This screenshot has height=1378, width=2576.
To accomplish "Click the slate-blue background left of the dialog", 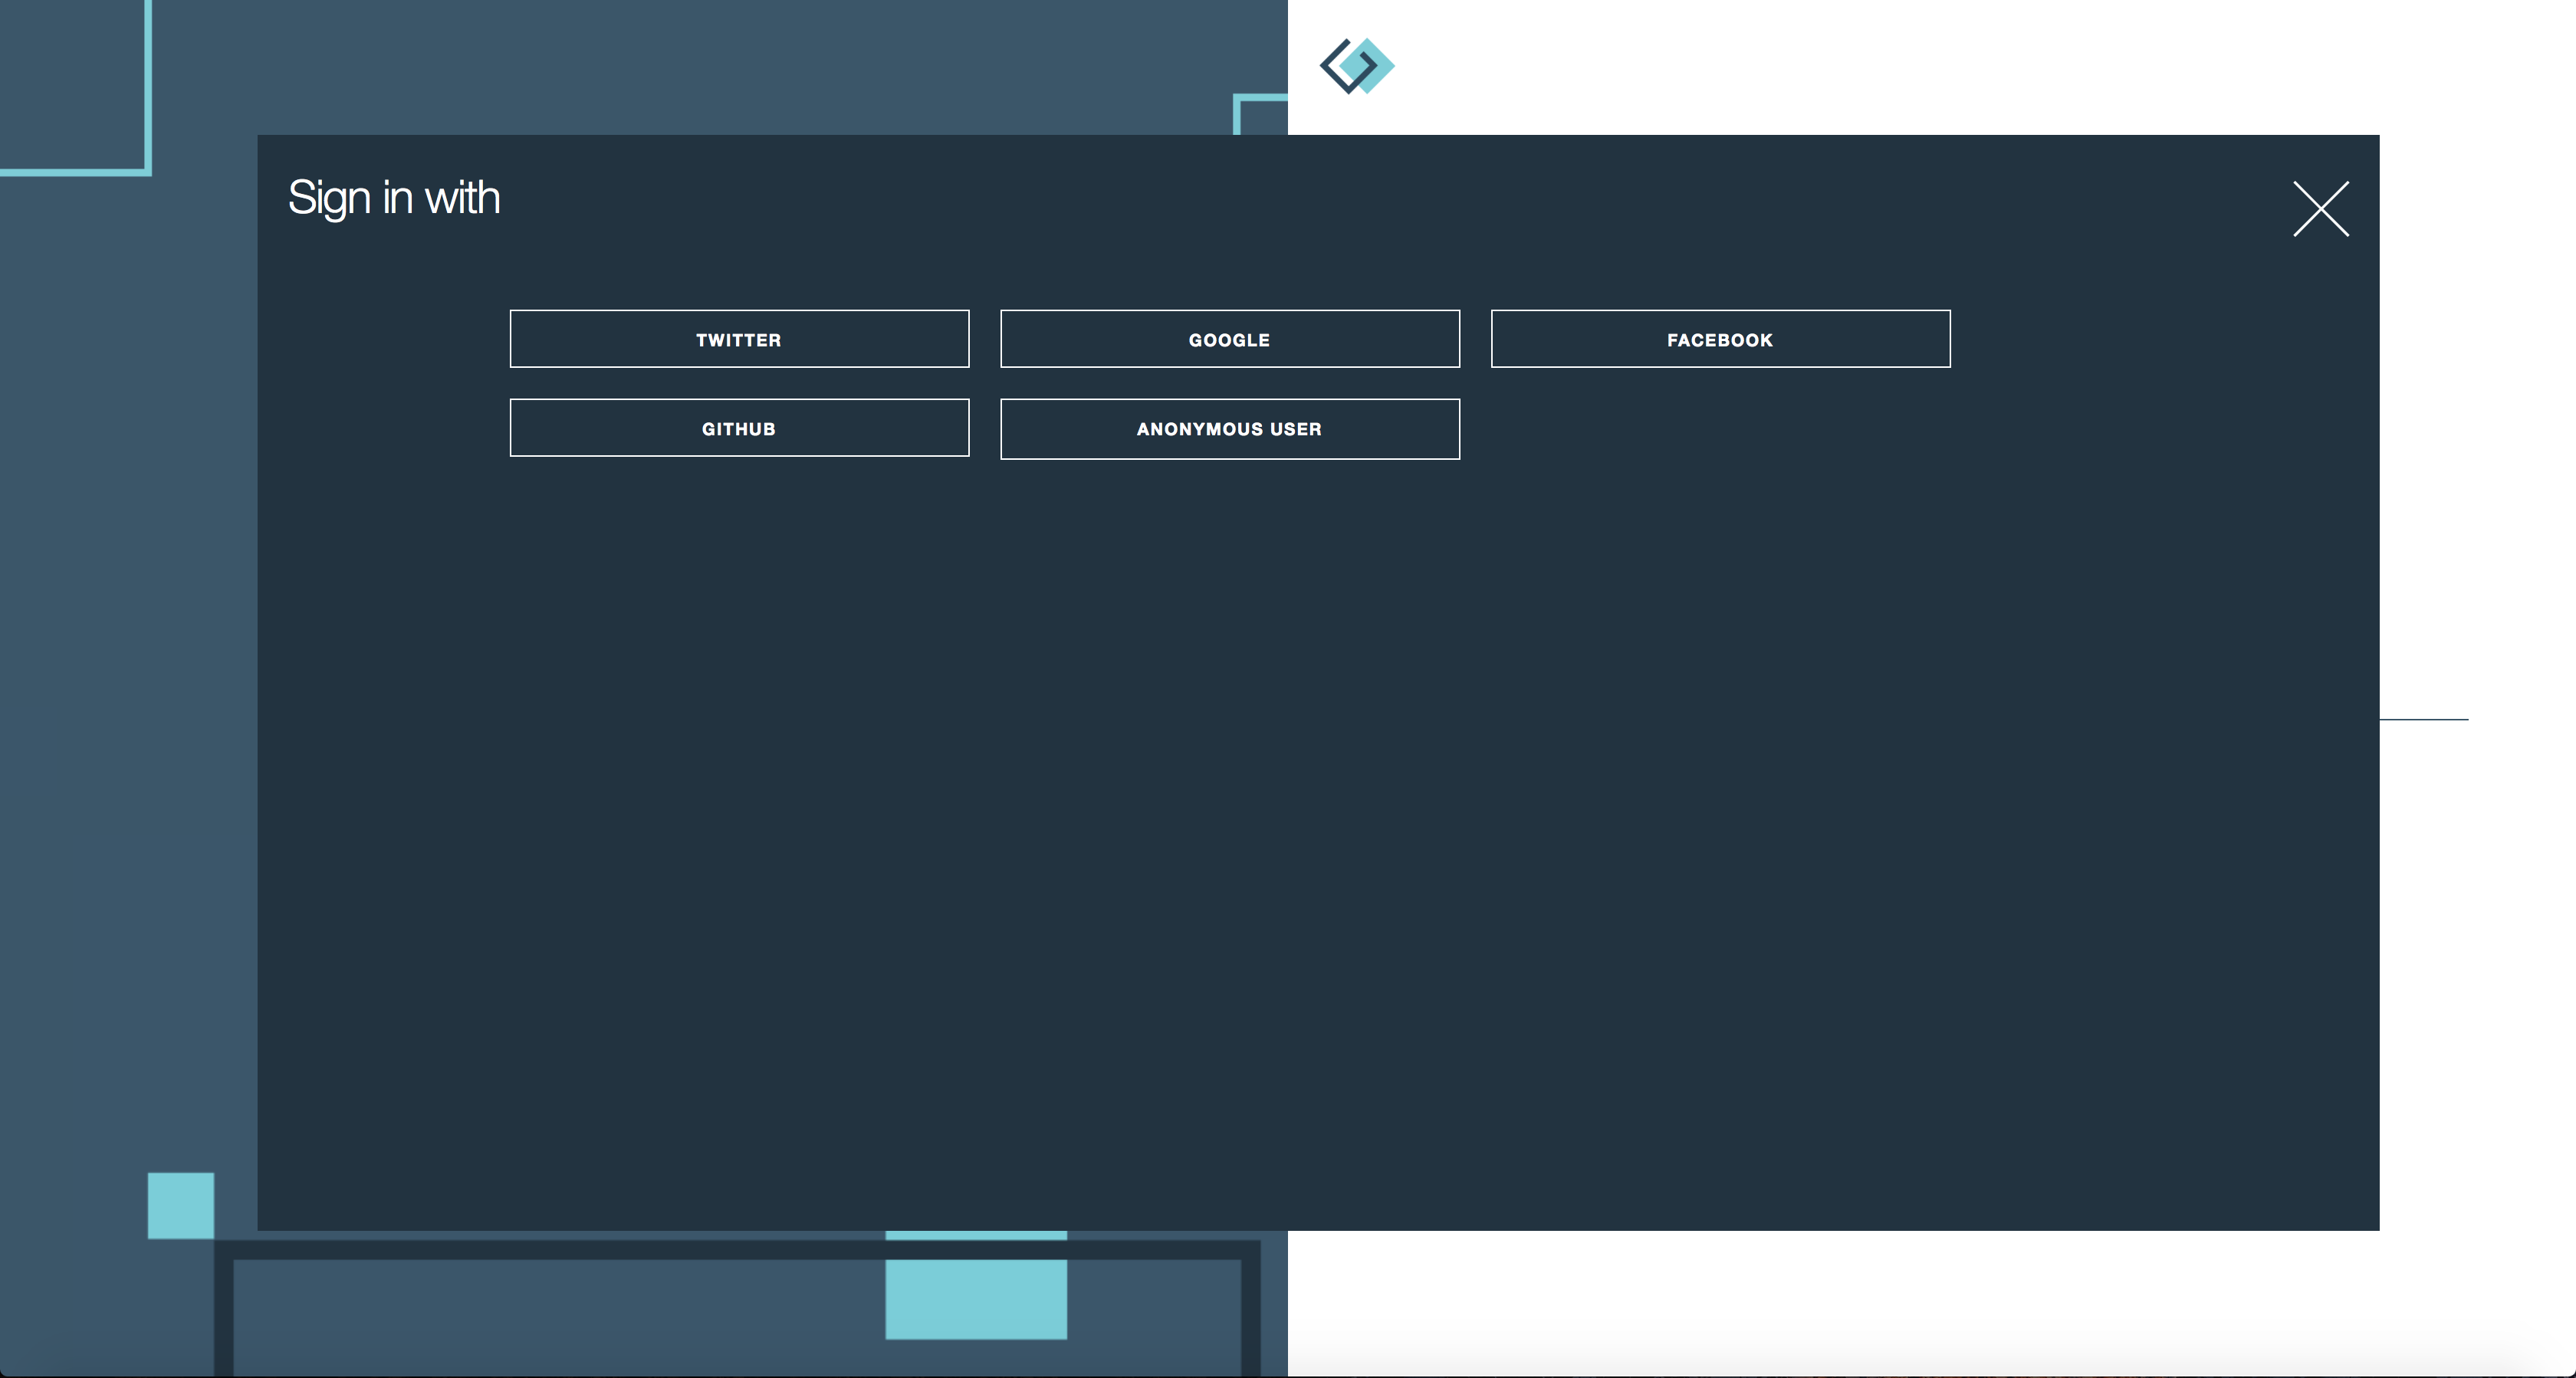I will click(x=128, y=650).
